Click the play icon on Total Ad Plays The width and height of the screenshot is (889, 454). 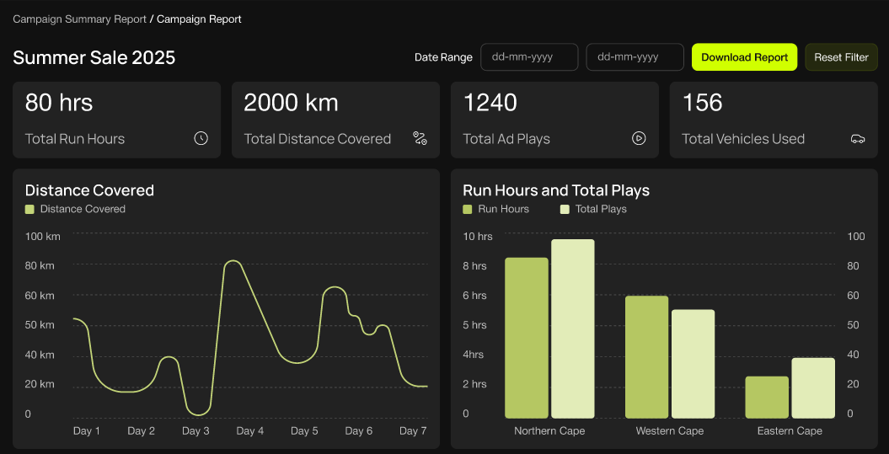click(639, 139)
